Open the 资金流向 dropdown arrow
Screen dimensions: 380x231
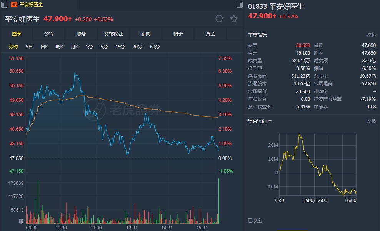click(270, 121)
